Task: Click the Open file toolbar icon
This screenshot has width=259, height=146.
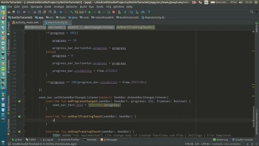Action: tap(9, 12)
